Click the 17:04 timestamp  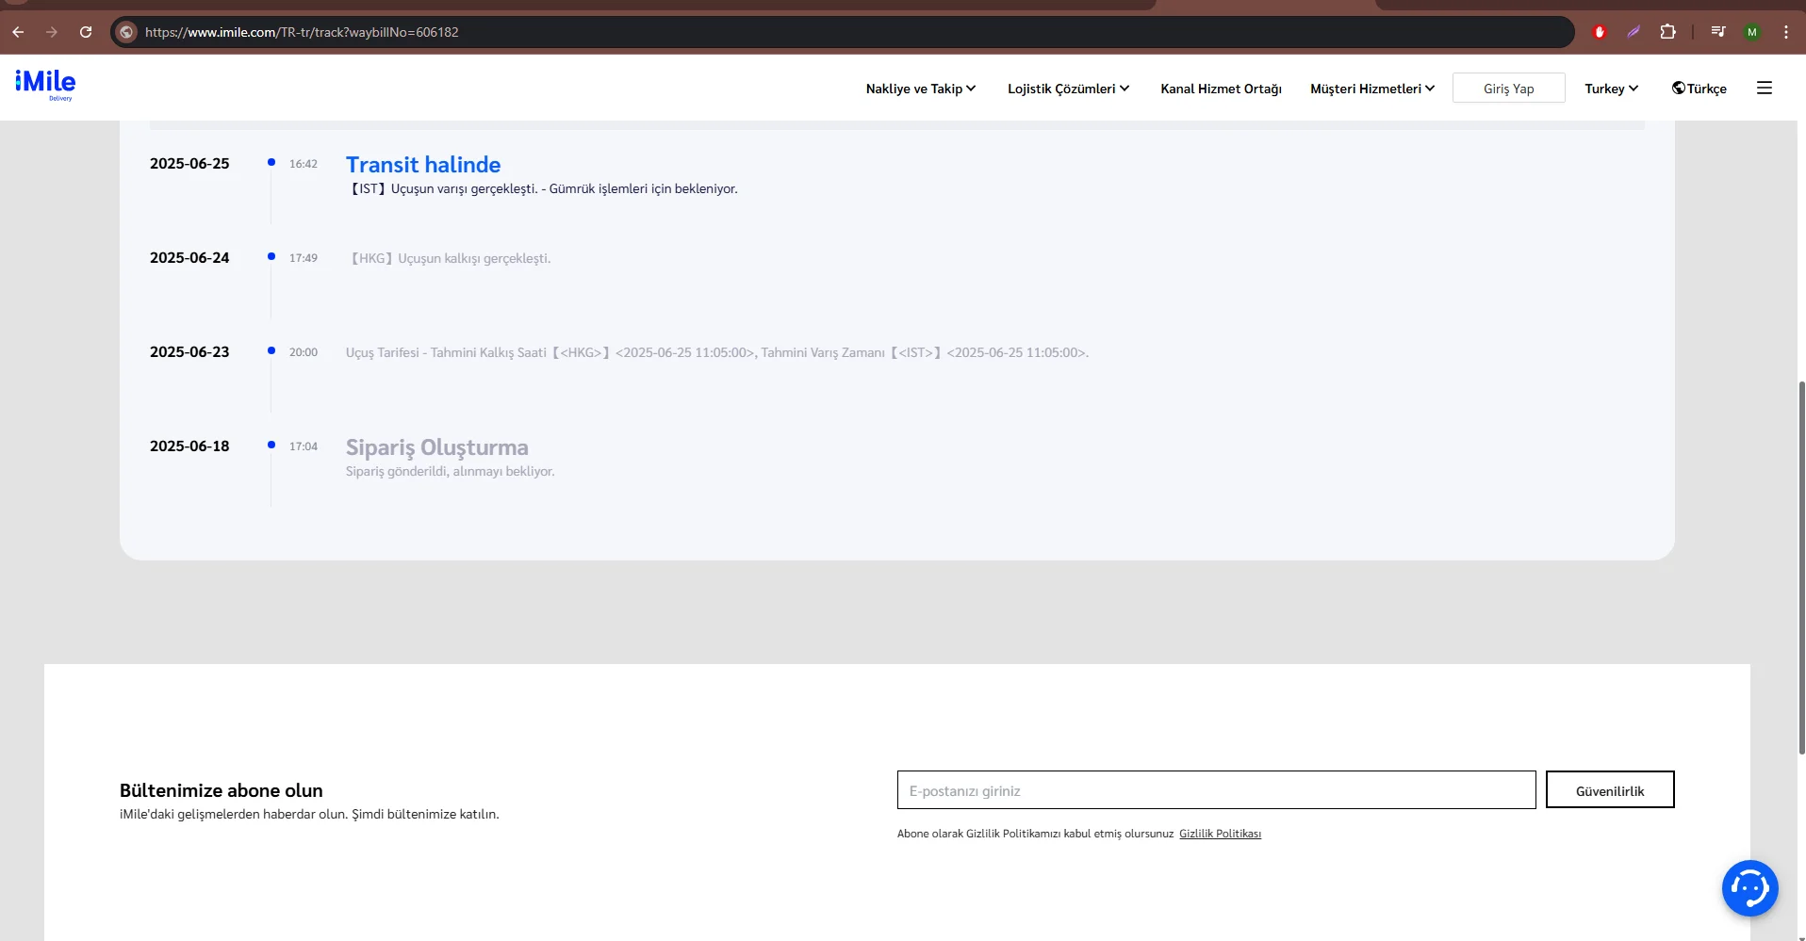click(304, 446)
